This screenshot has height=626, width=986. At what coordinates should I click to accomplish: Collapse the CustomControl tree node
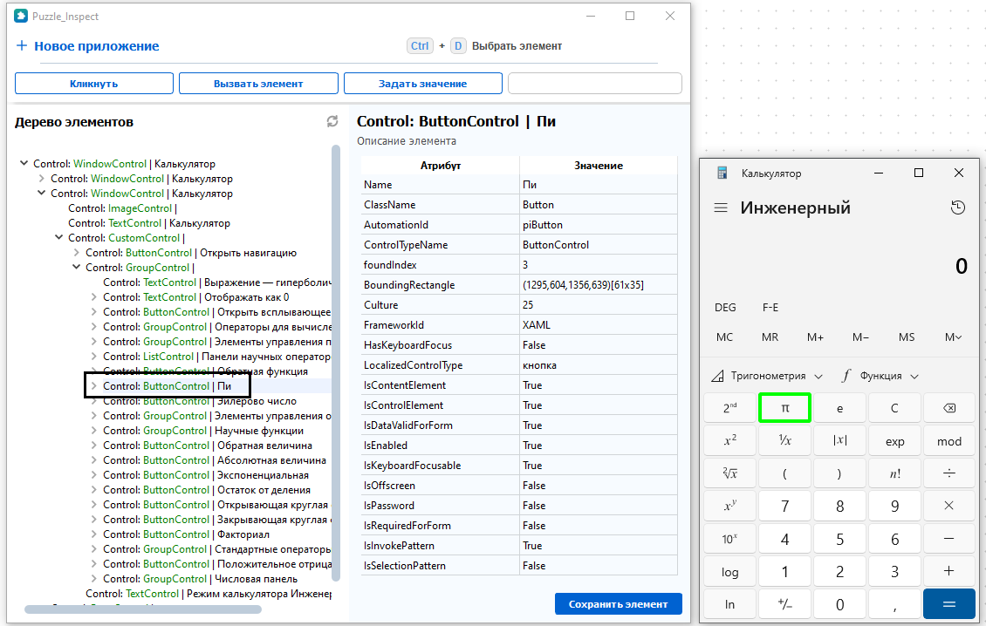point(58,237)
